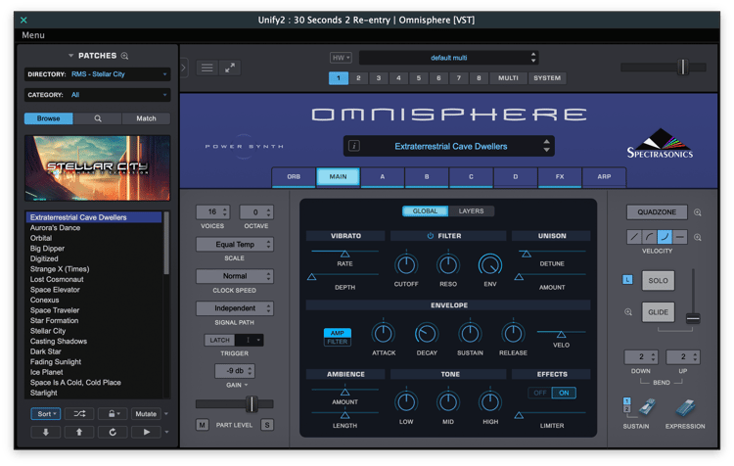Click the QUADZONE button
The image size is (734, 466).
pos(657,212)
